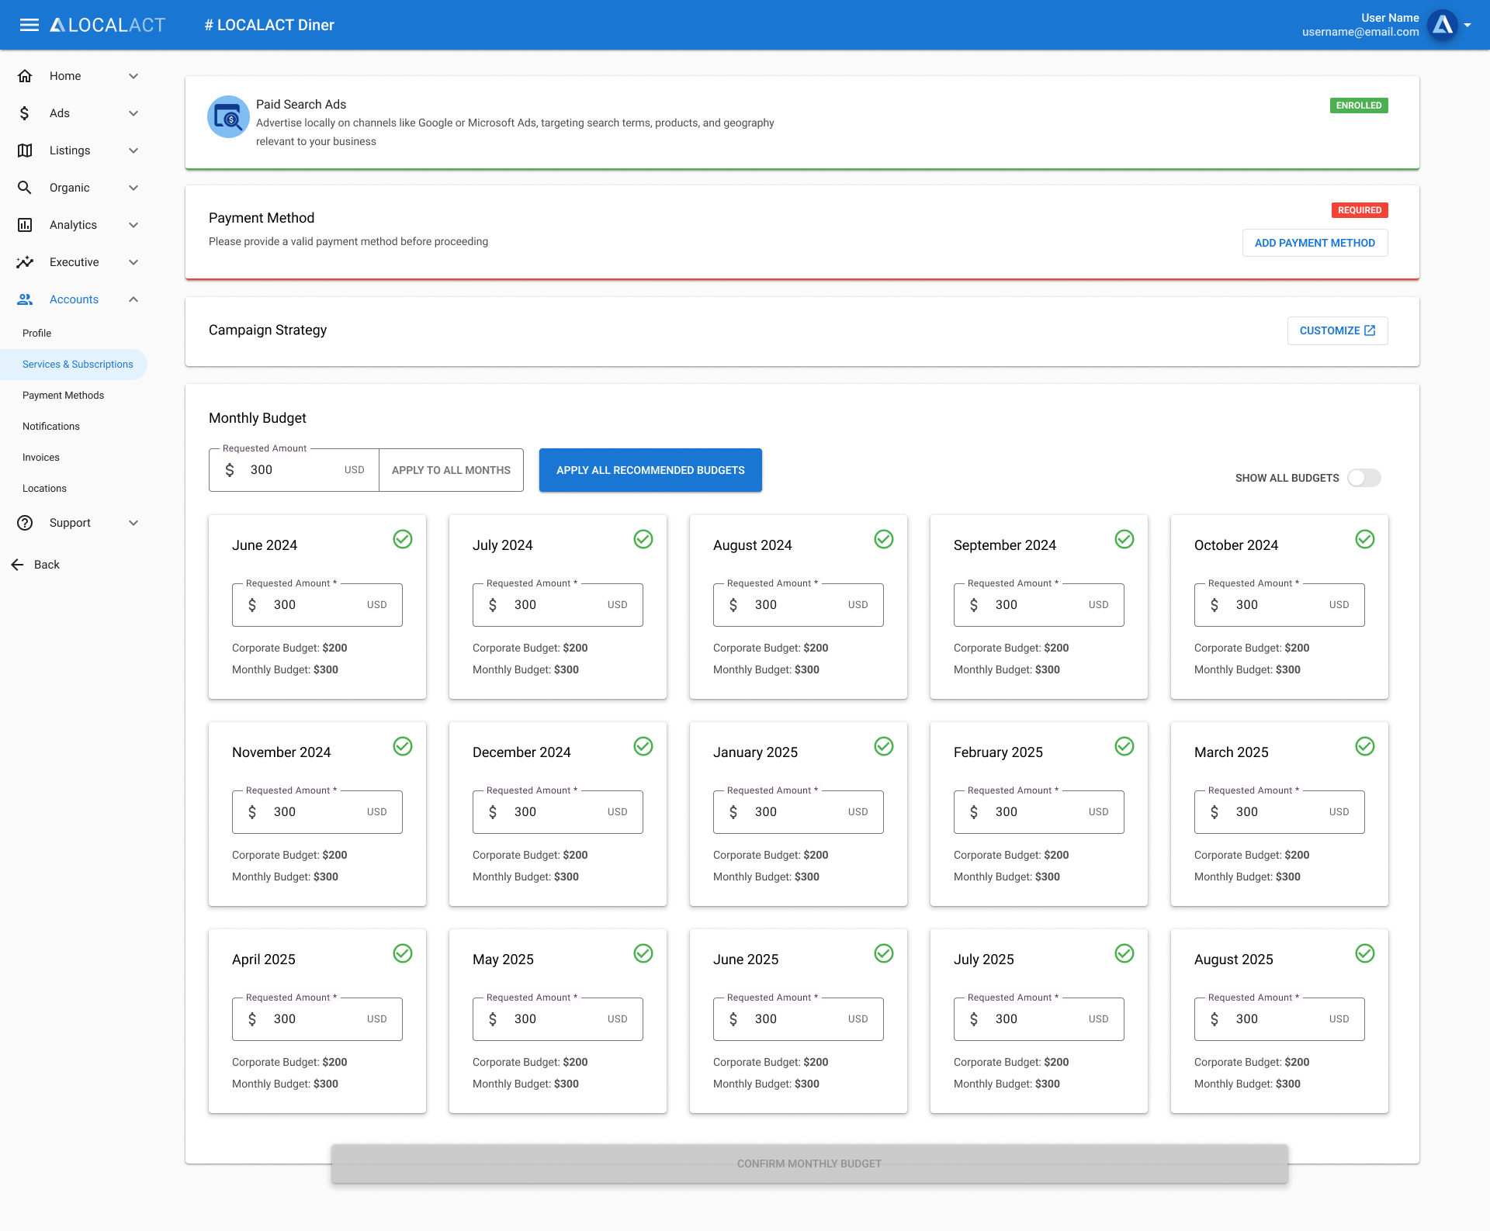The width and height of the screenshot is (1490, 1231).
Task: Click the LOCALACT logo
Action: [x=108, y=25]
